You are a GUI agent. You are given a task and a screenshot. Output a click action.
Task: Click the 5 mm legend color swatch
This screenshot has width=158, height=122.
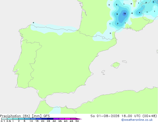(27, 119)
